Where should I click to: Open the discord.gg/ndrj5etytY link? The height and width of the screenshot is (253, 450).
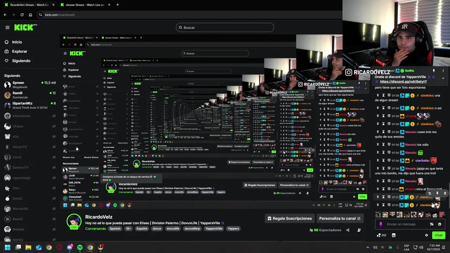(403, 82)
